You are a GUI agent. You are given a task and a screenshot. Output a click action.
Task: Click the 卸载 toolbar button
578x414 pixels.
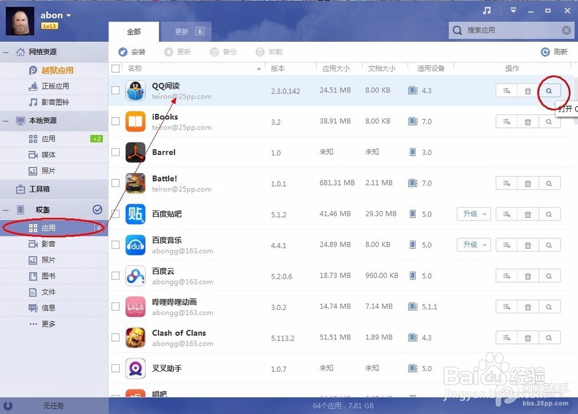[269, 52]
